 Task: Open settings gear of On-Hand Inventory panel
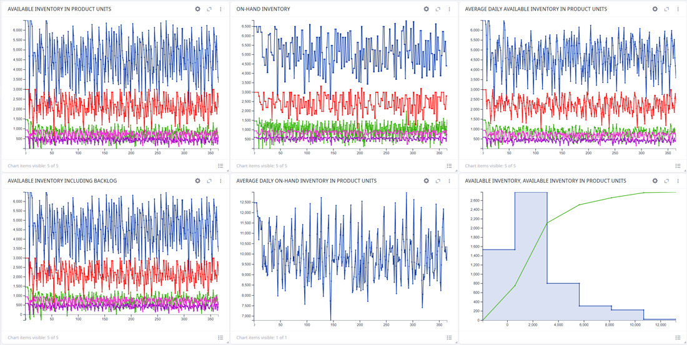pos(427,9)
